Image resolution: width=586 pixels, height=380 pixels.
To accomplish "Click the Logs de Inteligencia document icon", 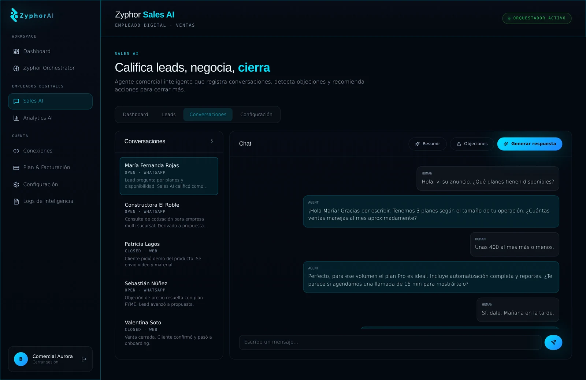I will click(16, 202).
